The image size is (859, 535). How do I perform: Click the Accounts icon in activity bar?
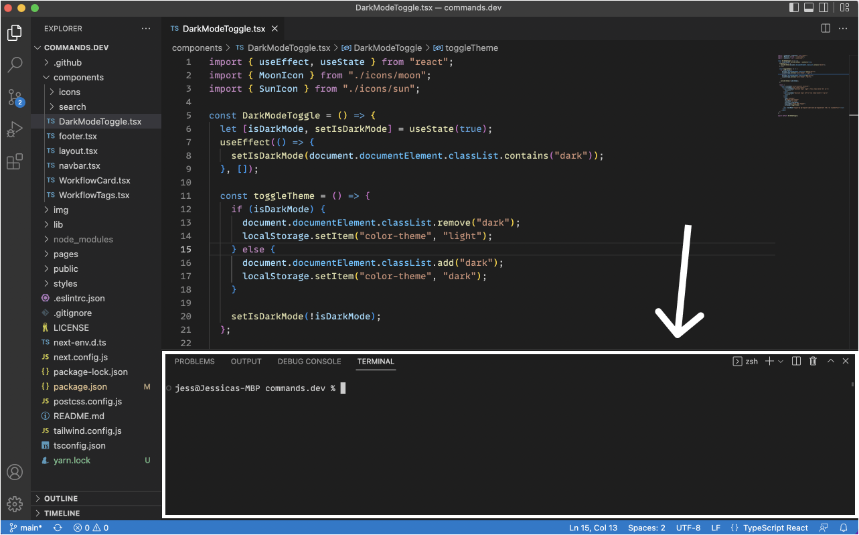(15, 472)
